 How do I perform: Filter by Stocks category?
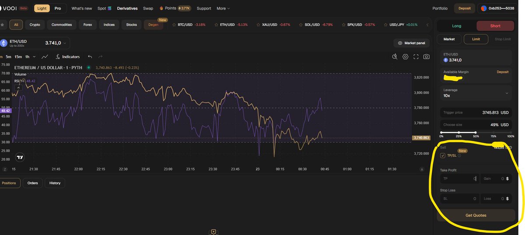132,24
